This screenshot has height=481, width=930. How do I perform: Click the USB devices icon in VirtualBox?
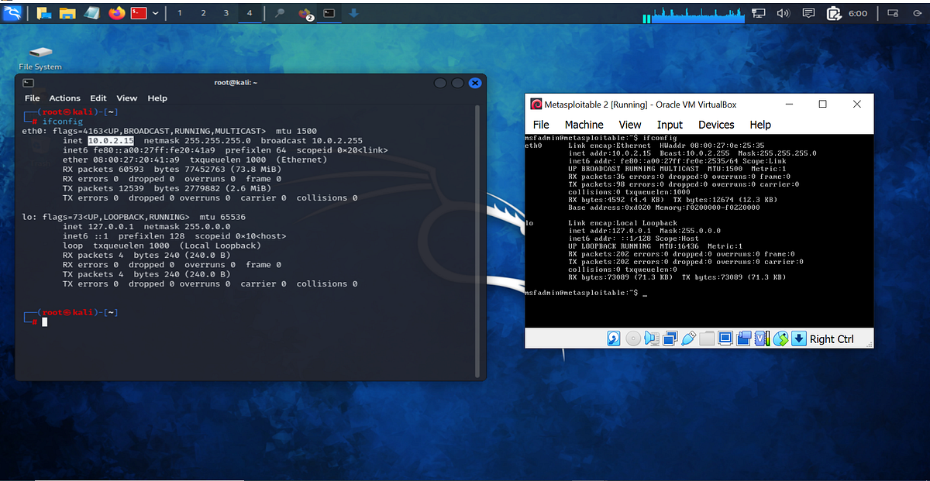688,338
